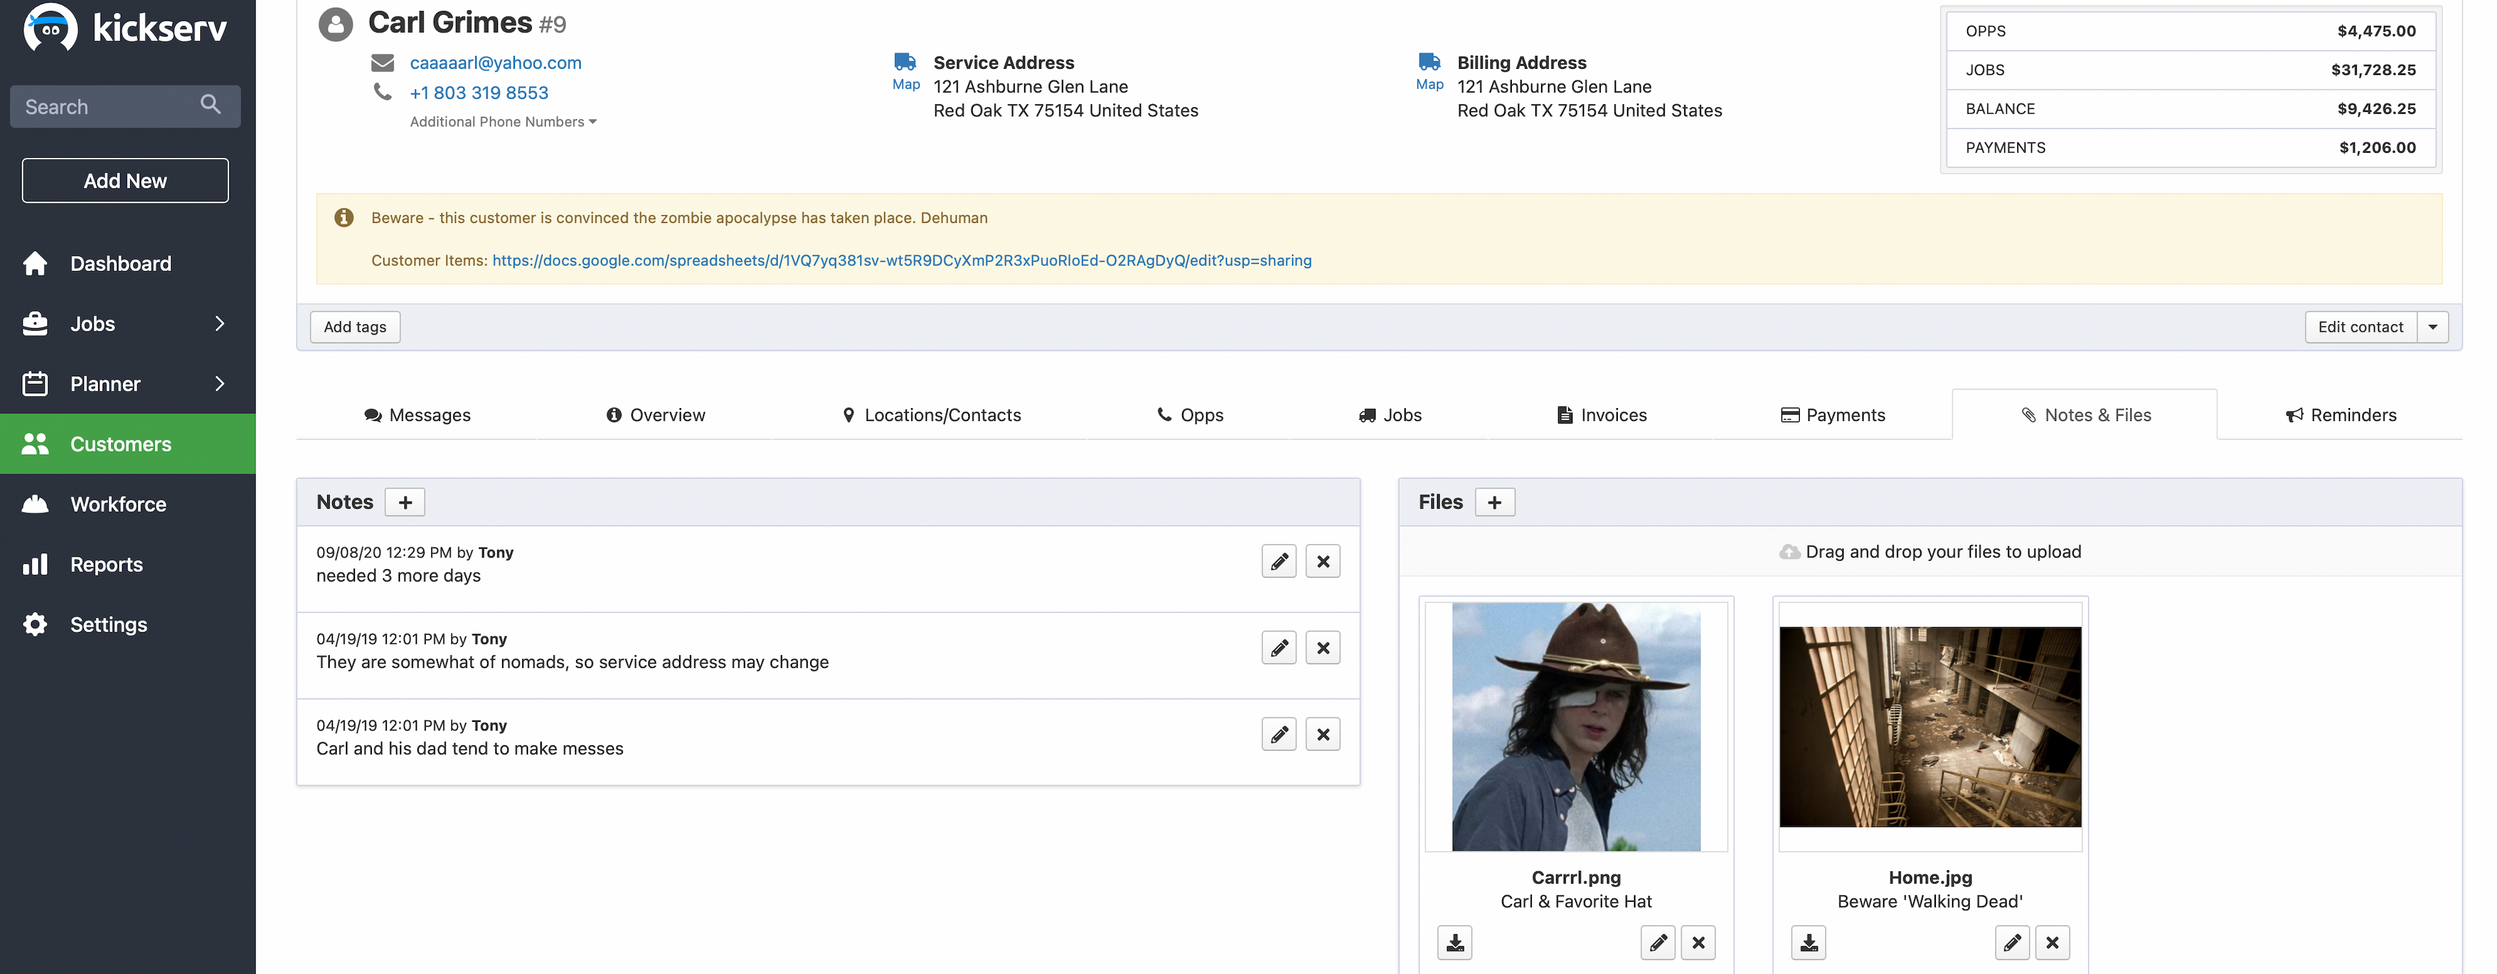Image resolution: width=2497 pixels, height=974 pixels.
Task: Open the Home.jpg thumbnail image
Action: pyautogui.click(x=1929, y=727)
